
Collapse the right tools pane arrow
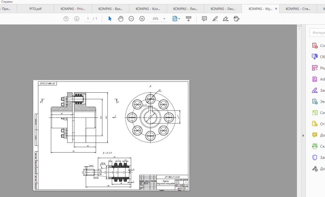pyautogui.click(x=303, y=135)
